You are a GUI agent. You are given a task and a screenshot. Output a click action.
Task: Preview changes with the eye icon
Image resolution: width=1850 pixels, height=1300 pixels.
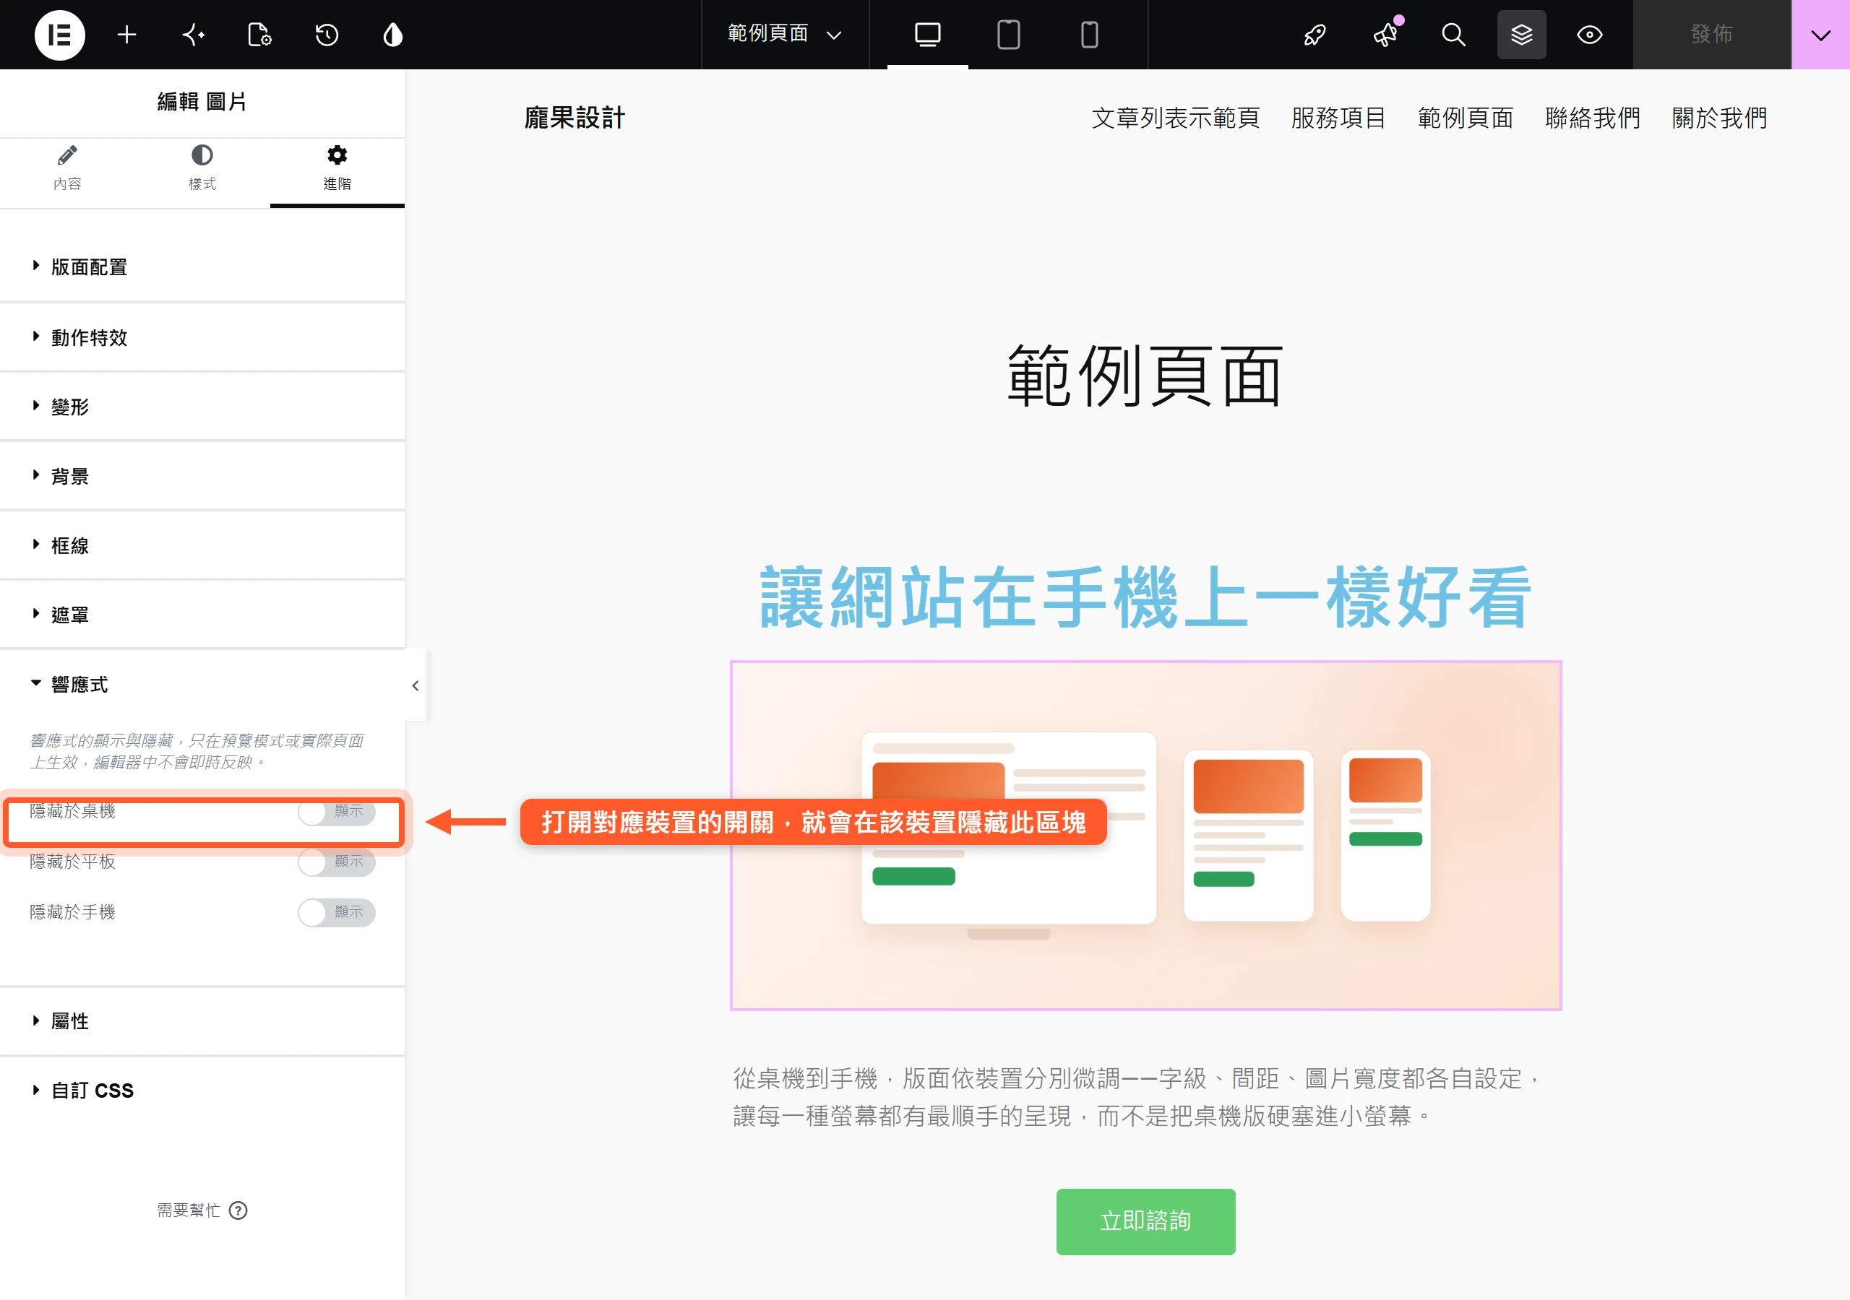point(1590,35)
